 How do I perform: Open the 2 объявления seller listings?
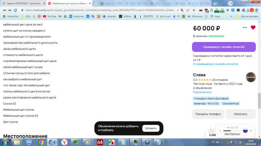(x=202, y=88)
